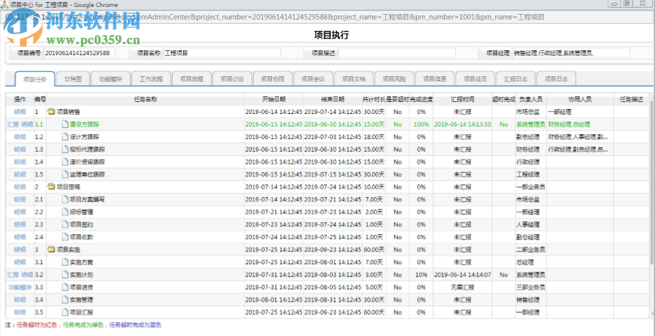Open the 功能模块 tab

(110, 79)
